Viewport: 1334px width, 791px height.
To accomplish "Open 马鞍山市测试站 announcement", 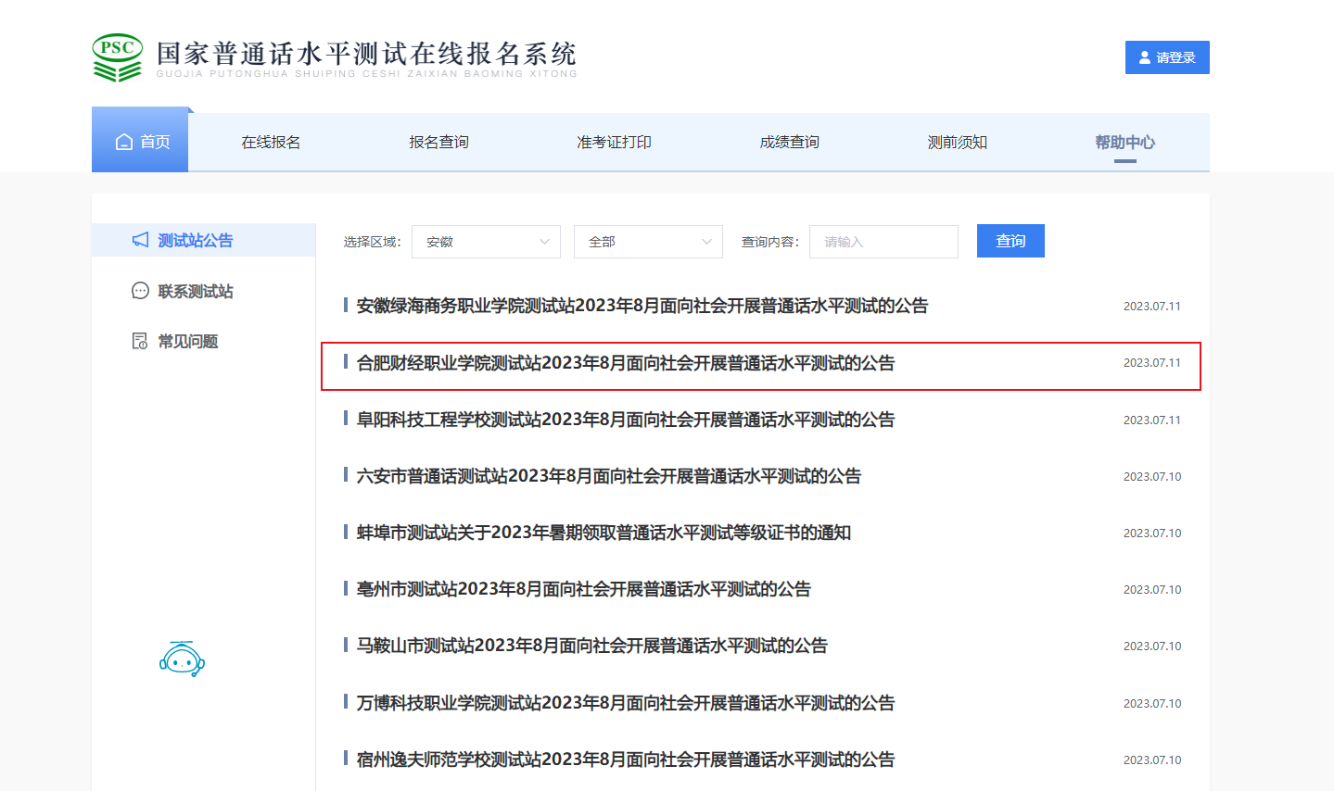I will [591, 646].
